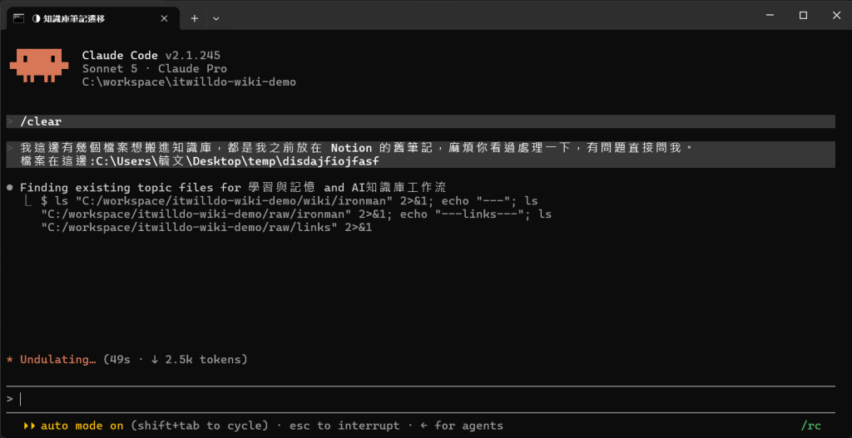Click the double-arrow auto mode icon
This screenshot has height=438, width=852.
tap(29, 426)
